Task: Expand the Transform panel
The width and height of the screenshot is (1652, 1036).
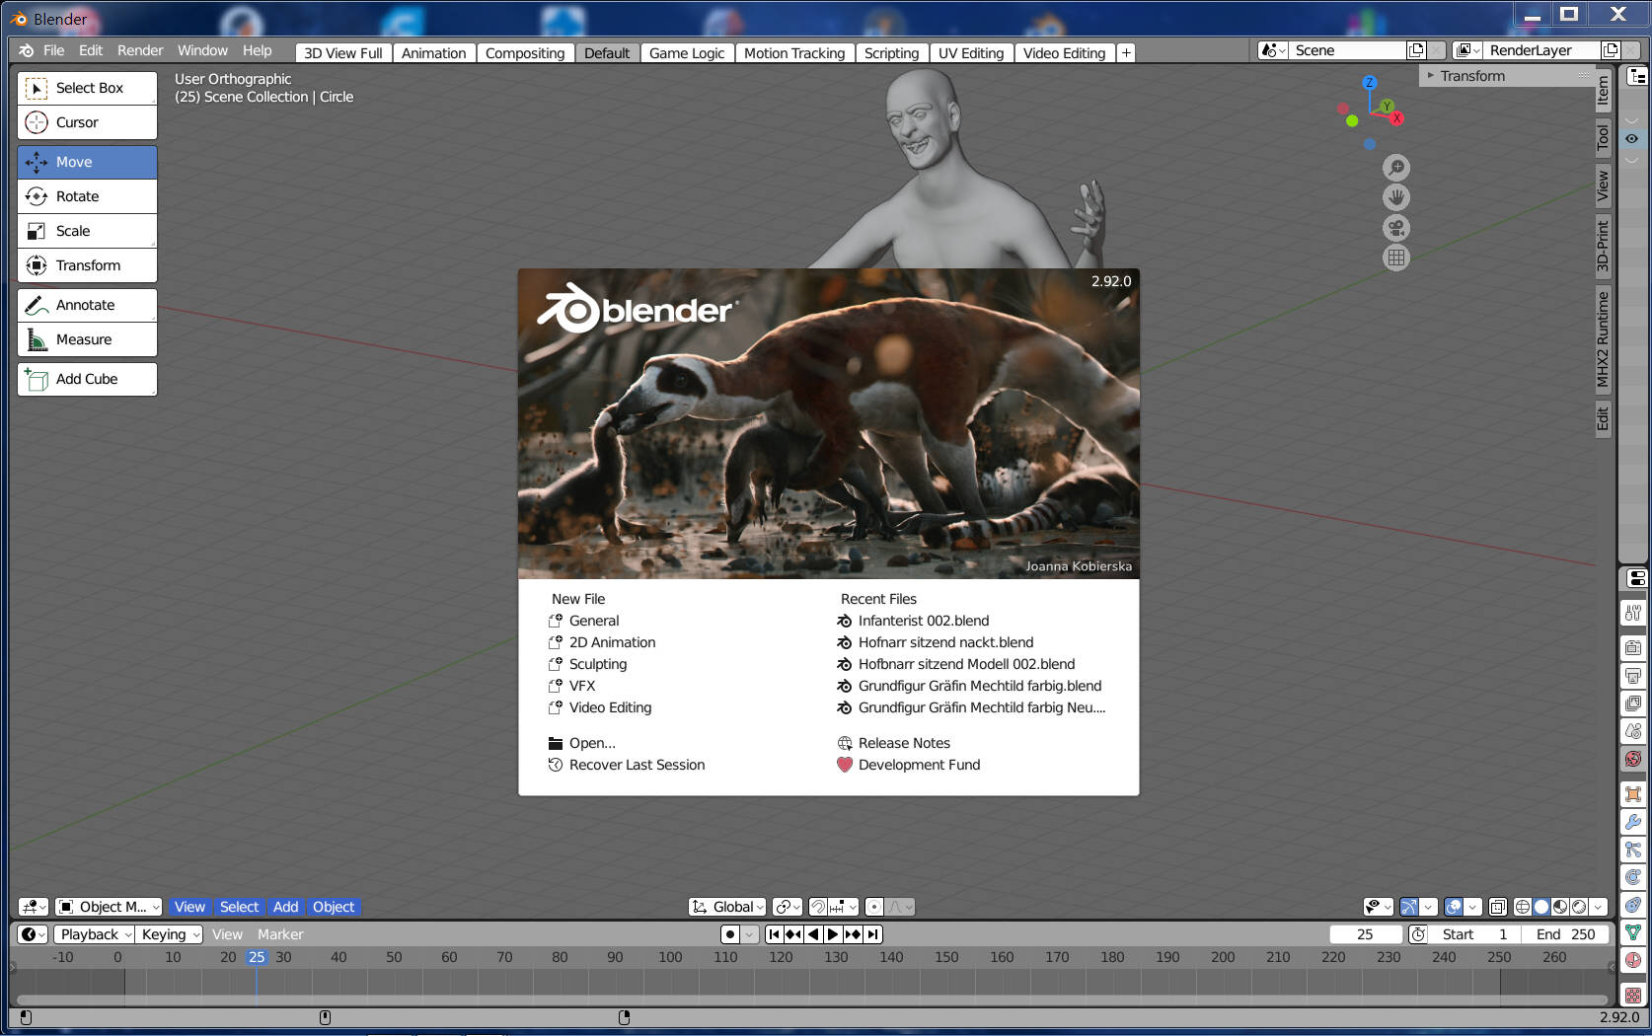Action: point(1471,76)
